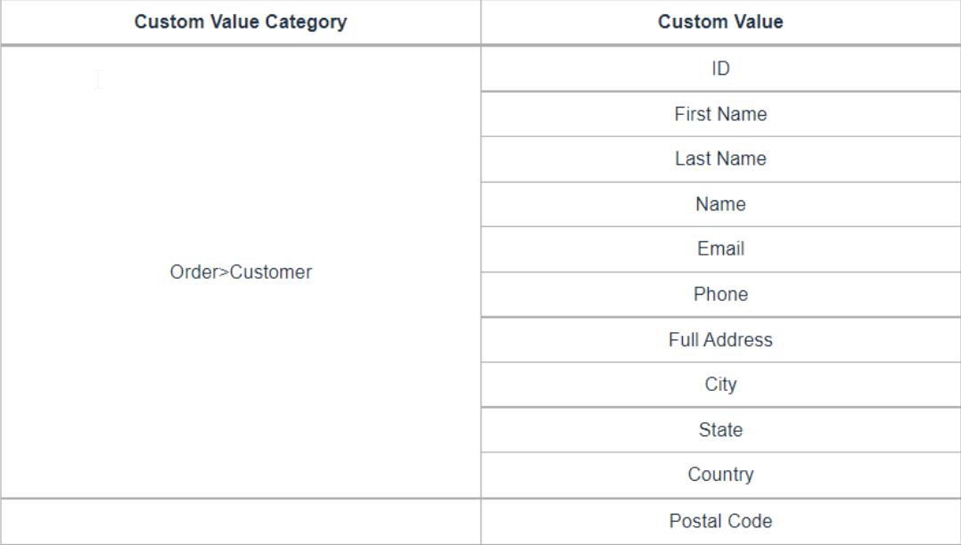961x545 pixels.
Task: Choose the Last Name custom value
Action: point(720,159)
